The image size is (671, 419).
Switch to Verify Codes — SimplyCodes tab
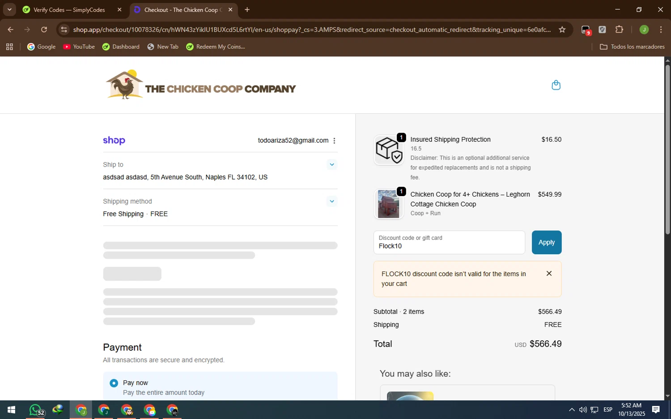point(69,10)
